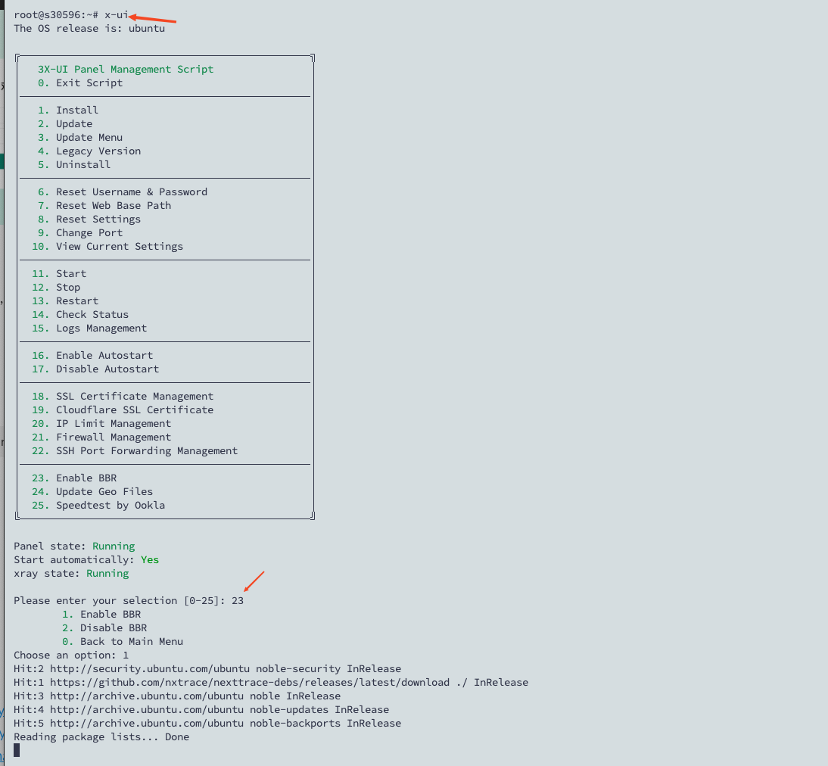Click the 3X-UI Panel Management Script title

(126, 69)
